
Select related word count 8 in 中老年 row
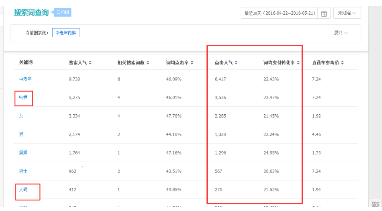pyautogui.click(x=119, y=79)
